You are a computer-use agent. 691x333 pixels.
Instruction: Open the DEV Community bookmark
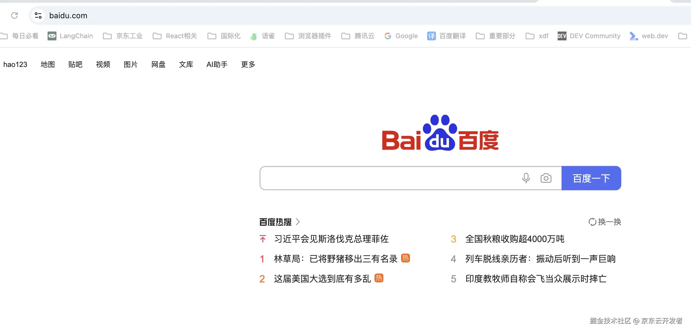589,36
